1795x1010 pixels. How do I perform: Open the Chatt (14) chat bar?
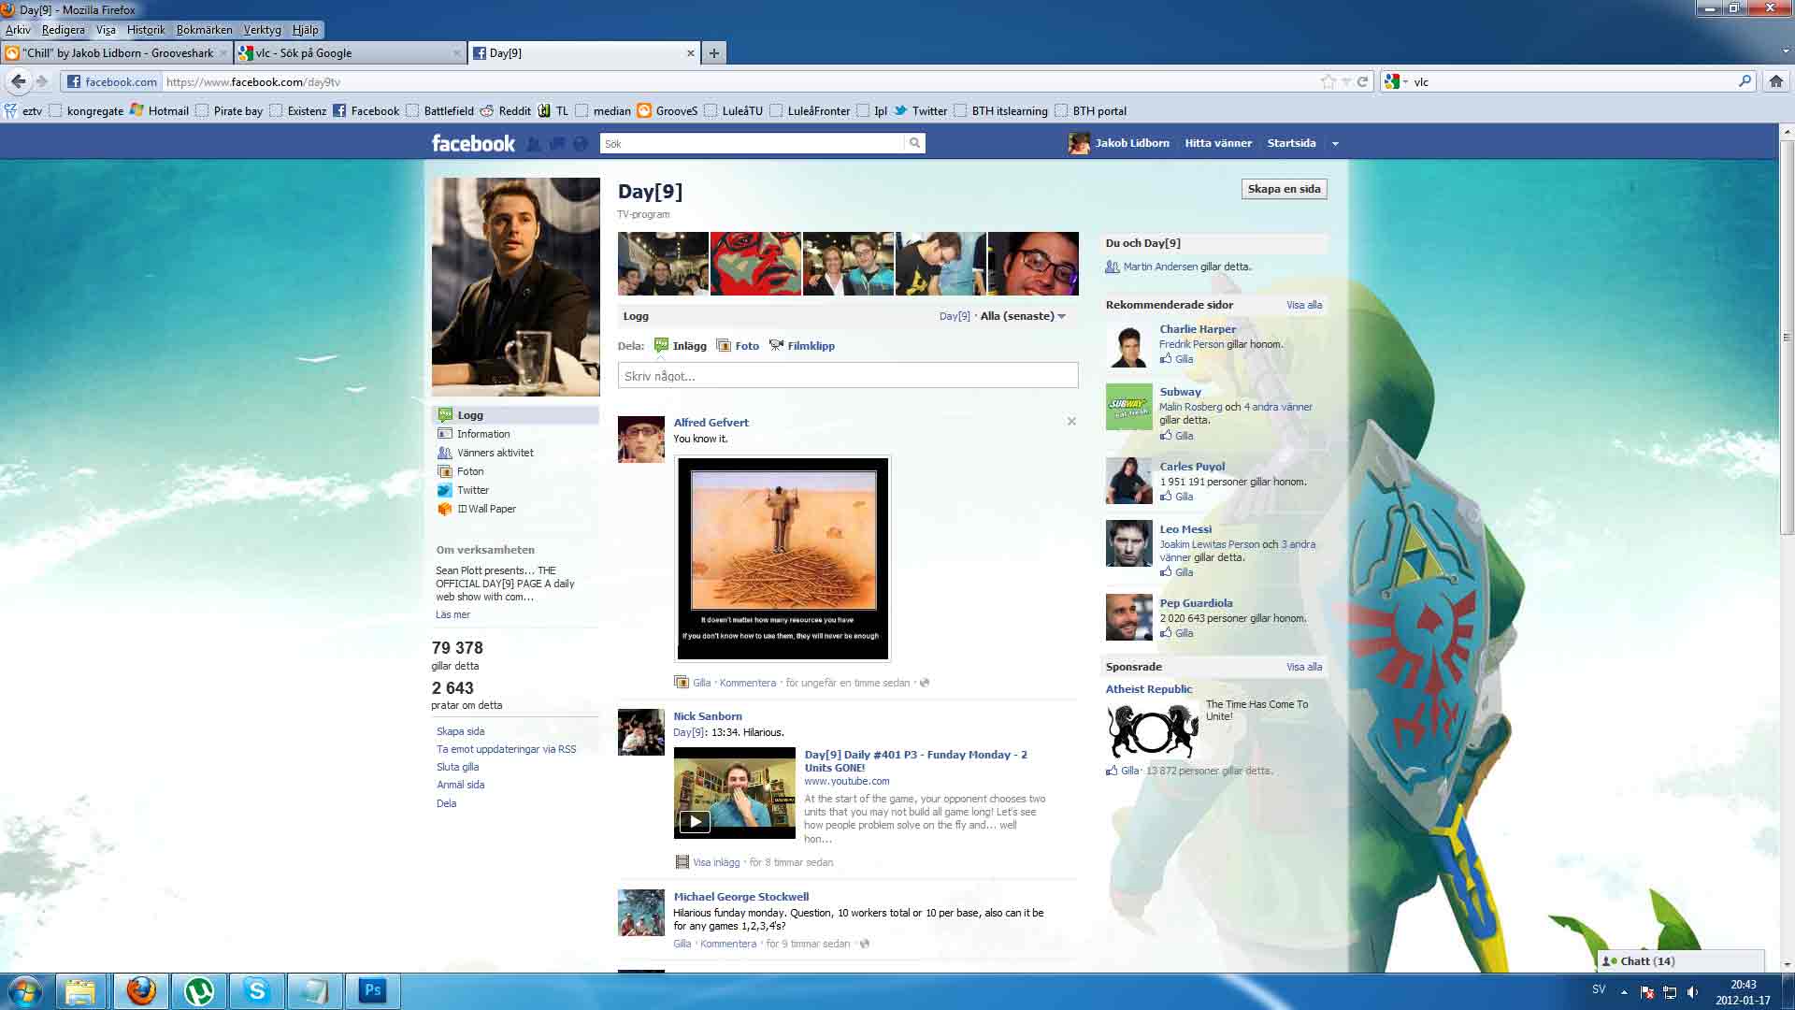(1680, 960)
